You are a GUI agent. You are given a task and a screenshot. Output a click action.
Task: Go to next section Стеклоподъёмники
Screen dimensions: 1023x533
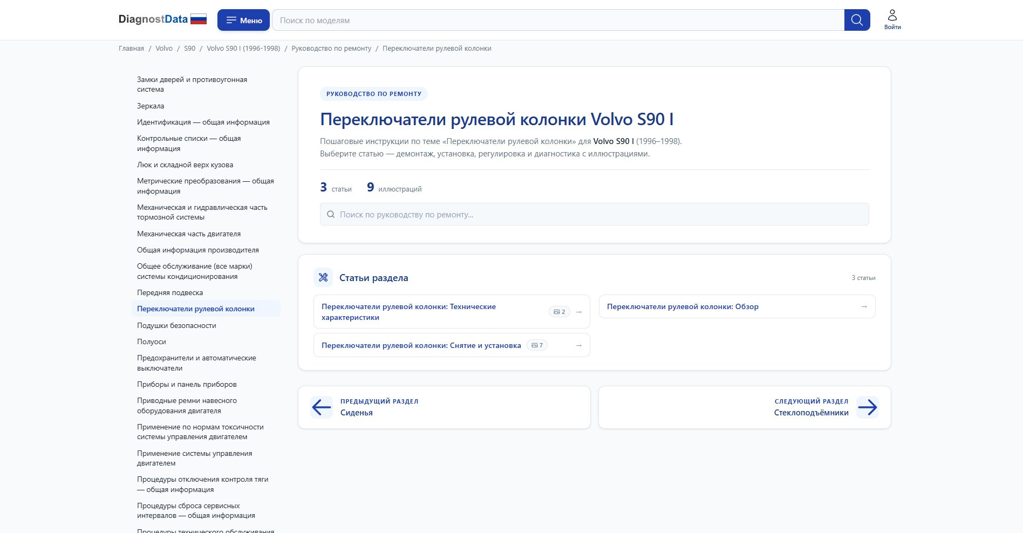coord(745,407)
